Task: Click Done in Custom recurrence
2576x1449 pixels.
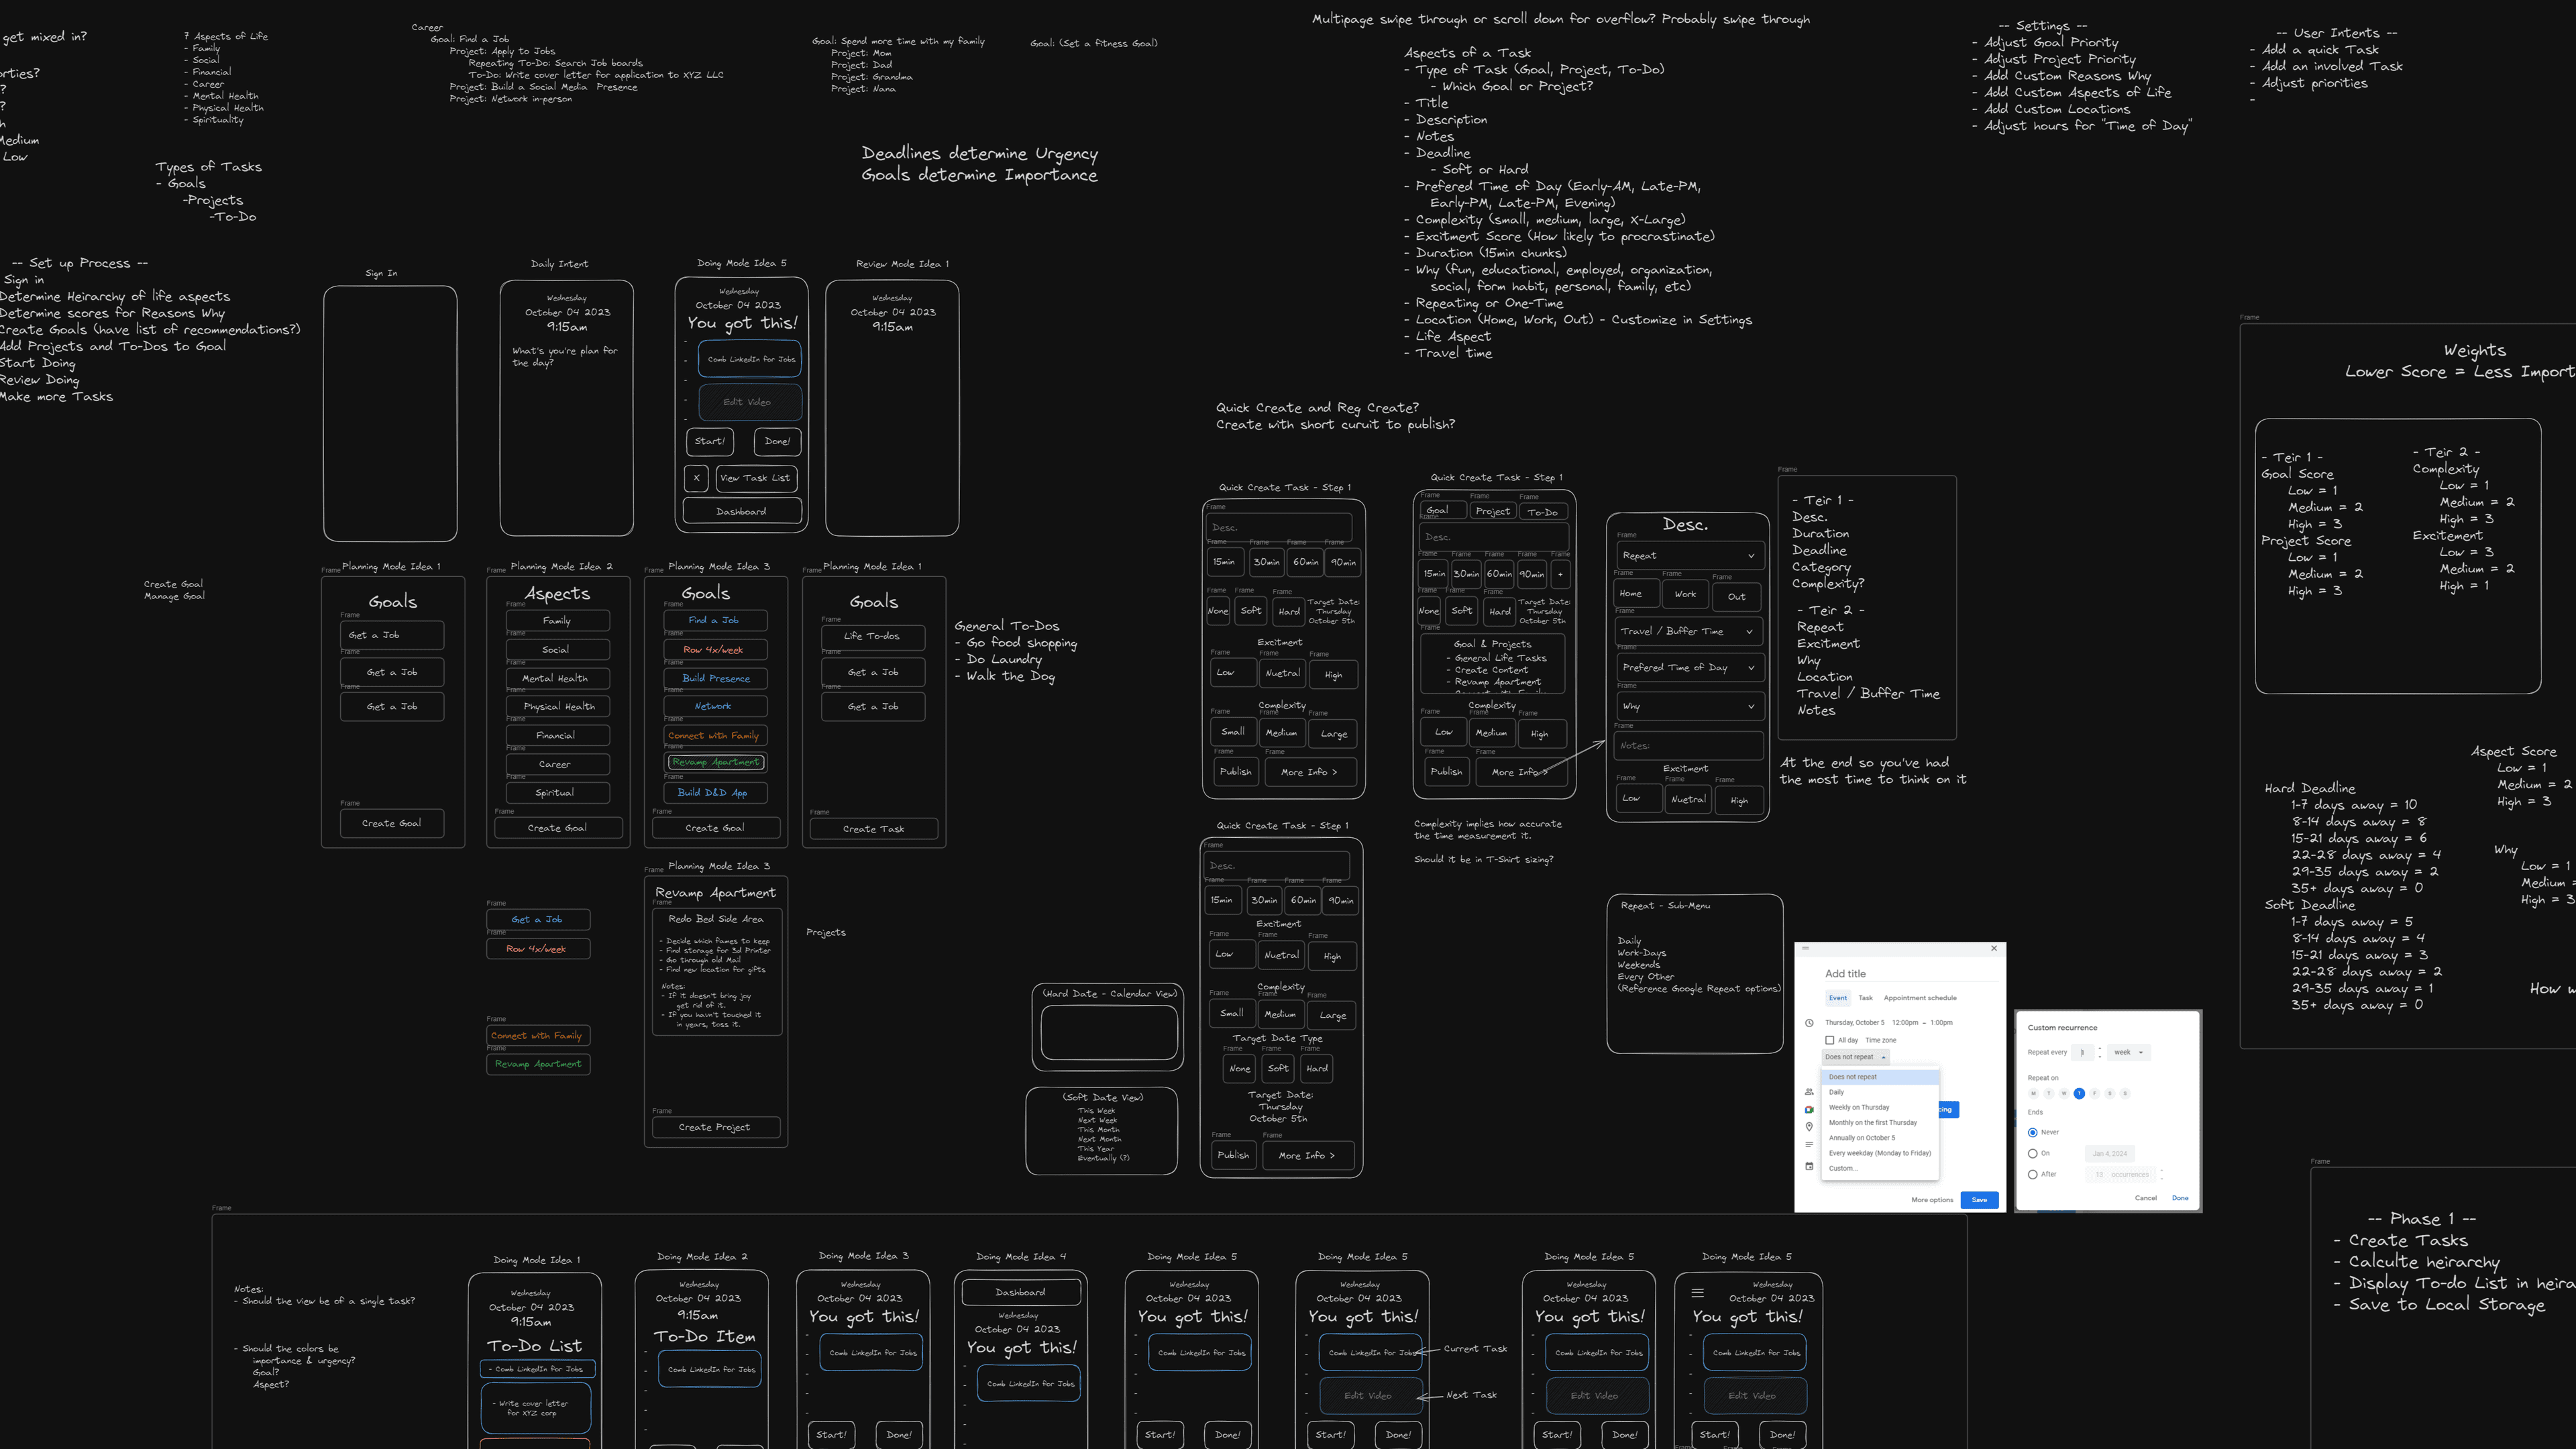Action: click(2180, 1198)
